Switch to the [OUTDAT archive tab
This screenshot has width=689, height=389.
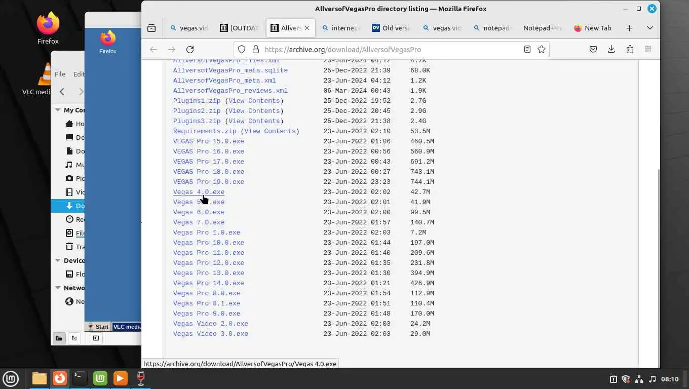240,28
